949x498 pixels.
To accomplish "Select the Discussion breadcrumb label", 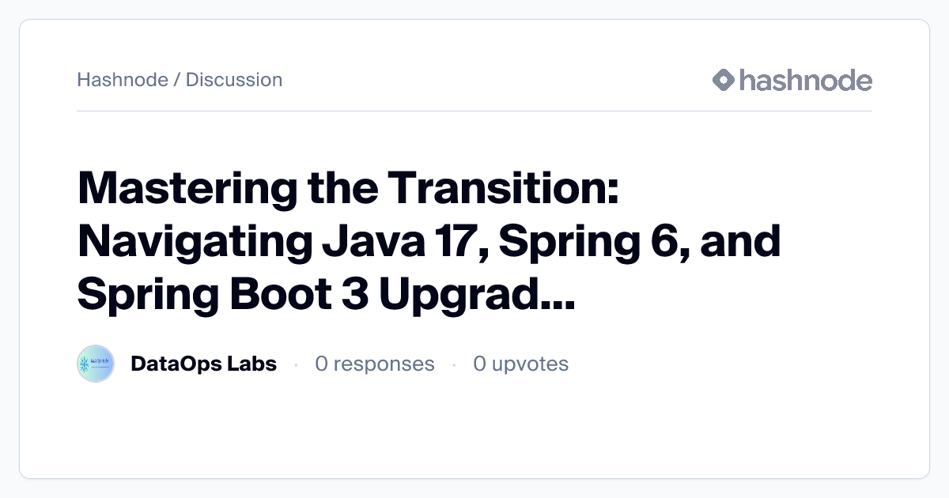I will click(x=234, y=80).
